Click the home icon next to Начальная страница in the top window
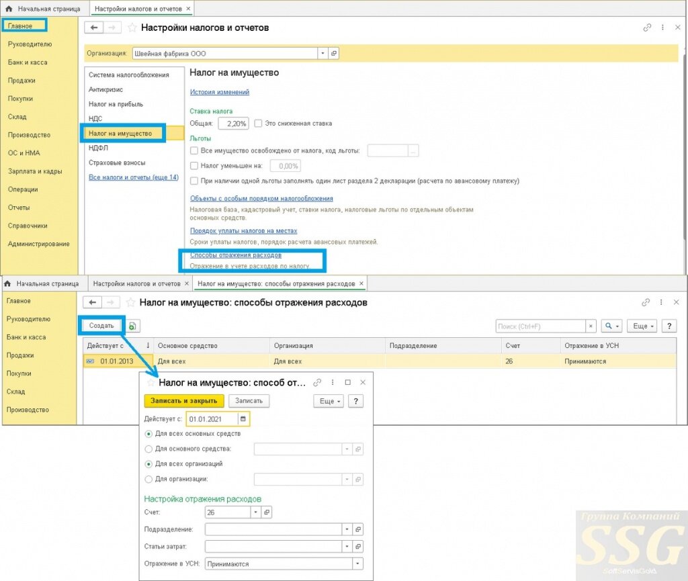Viewport: 688px width, 581px height. (9, 8)
